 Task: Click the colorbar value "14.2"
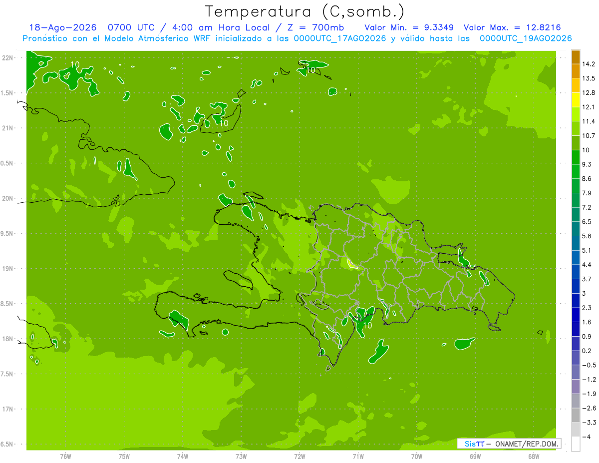pos(590,64)
